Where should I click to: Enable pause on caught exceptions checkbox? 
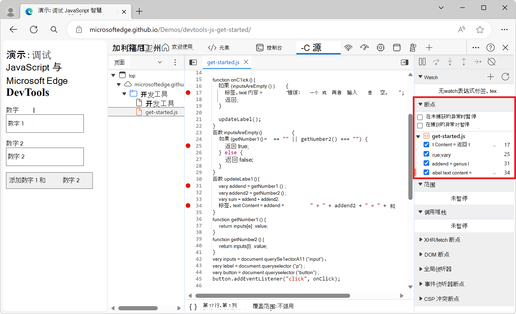pos(420,125)
